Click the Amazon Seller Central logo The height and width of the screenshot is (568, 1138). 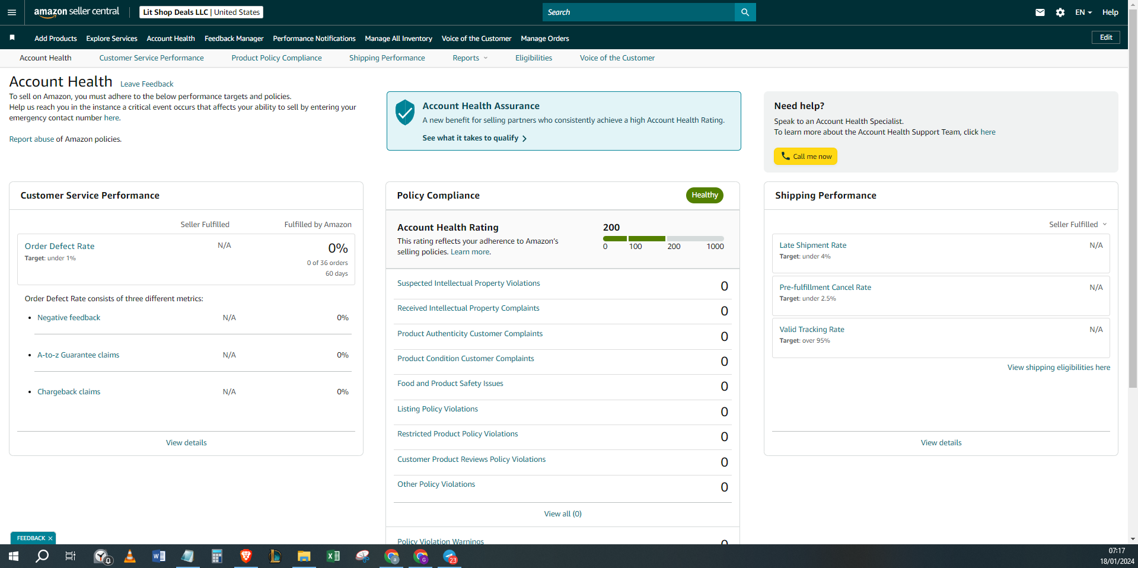76,12
